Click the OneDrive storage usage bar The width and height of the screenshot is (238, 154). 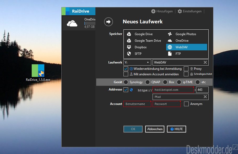pyautogui.click(x=90, y=23)
